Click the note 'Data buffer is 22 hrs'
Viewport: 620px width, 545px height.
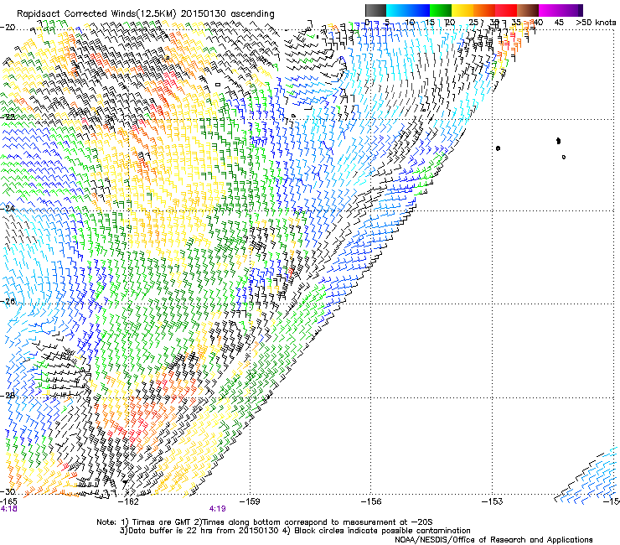169,531
